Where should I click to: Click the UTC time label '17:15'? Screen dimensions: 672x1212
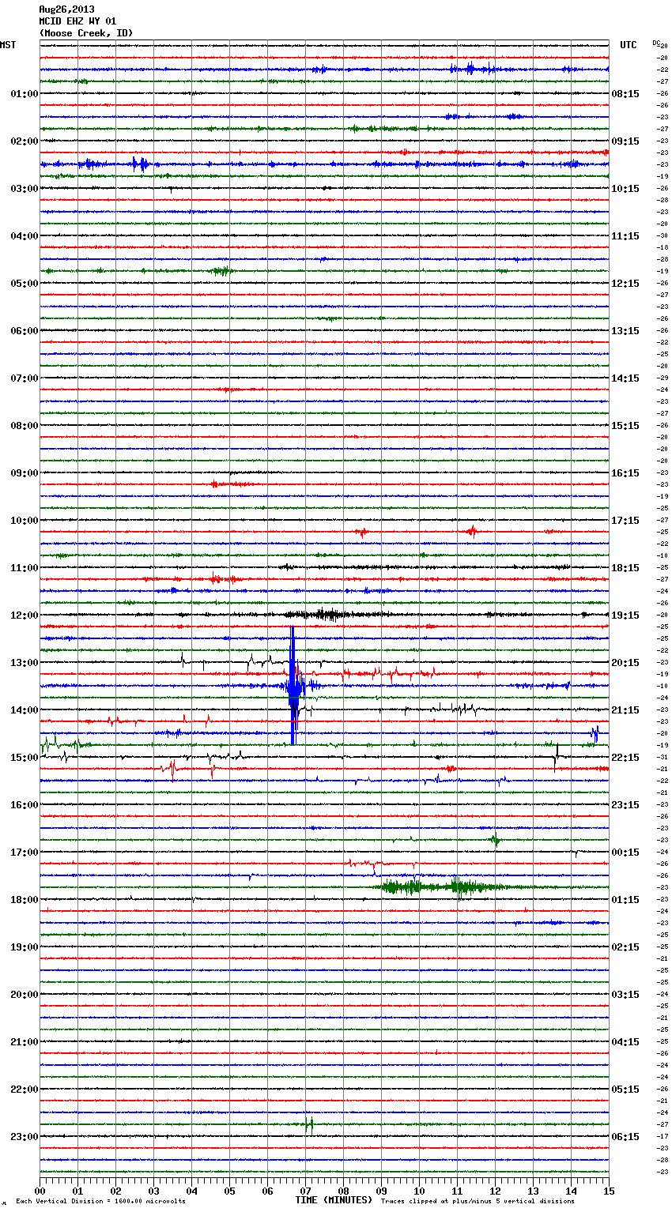tap(625, 520)
